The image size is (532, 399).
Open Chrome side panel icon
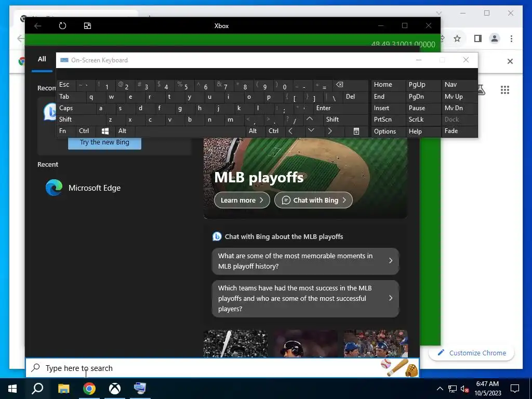(478, 38)
